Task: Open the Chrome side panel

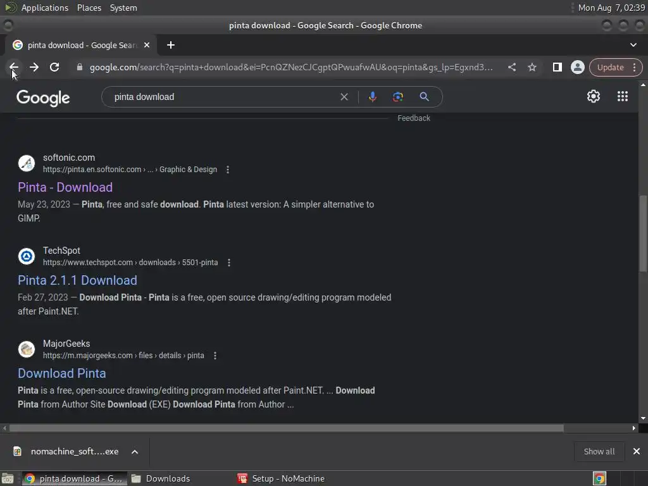Action: (557, 67)
